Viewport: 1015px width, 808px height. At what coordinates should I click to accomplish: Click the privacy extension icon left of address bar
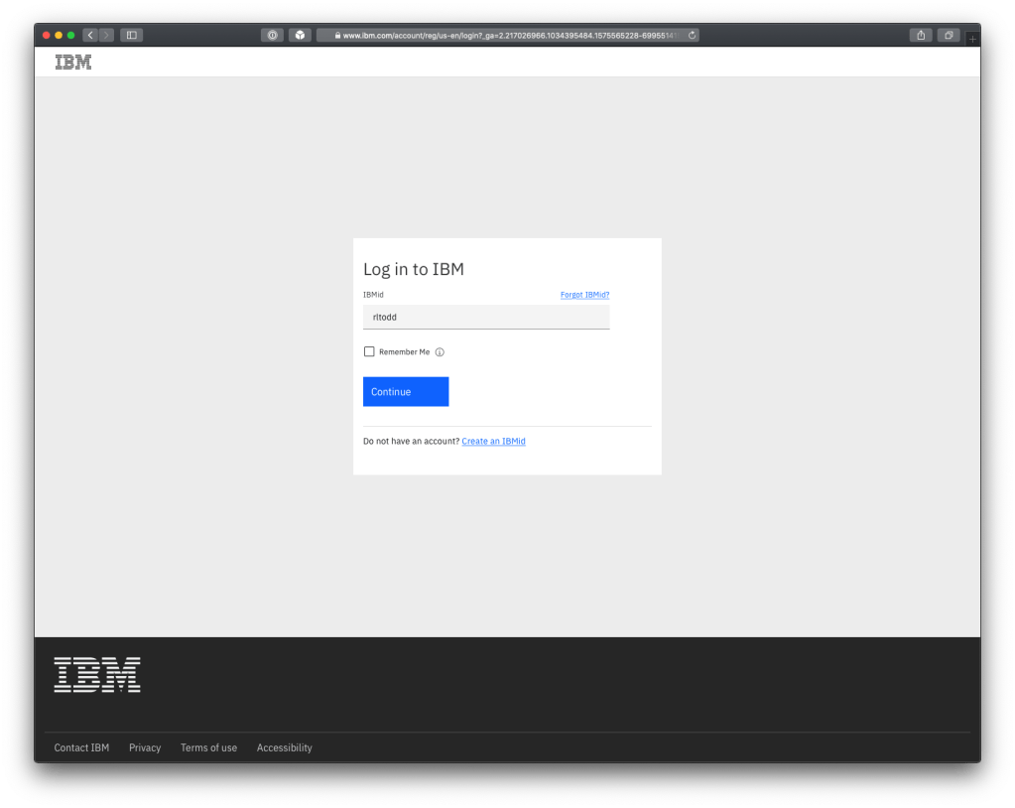pos(273,36)
